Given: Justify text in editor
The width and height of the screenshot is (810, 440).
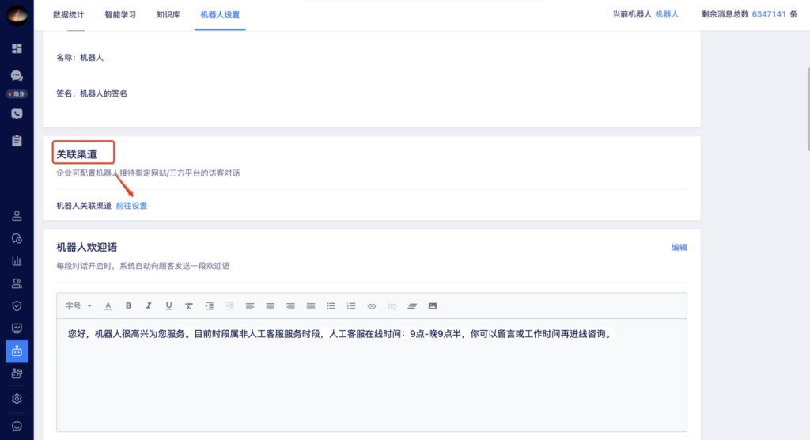Looking at the screenshot, I should tap(310, 306).
